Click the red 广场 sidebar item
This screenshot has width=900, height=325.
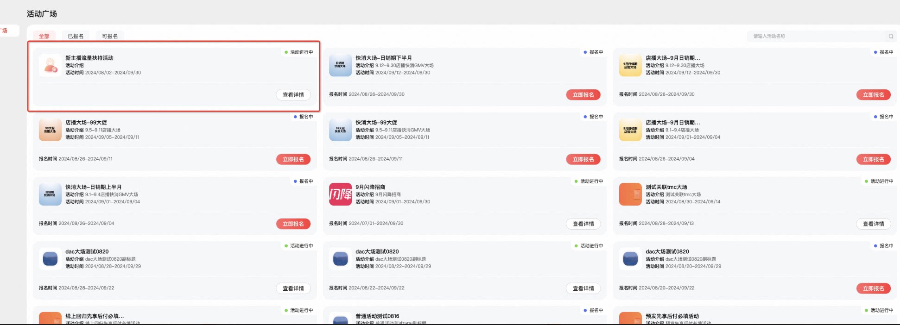click(4, 31)
